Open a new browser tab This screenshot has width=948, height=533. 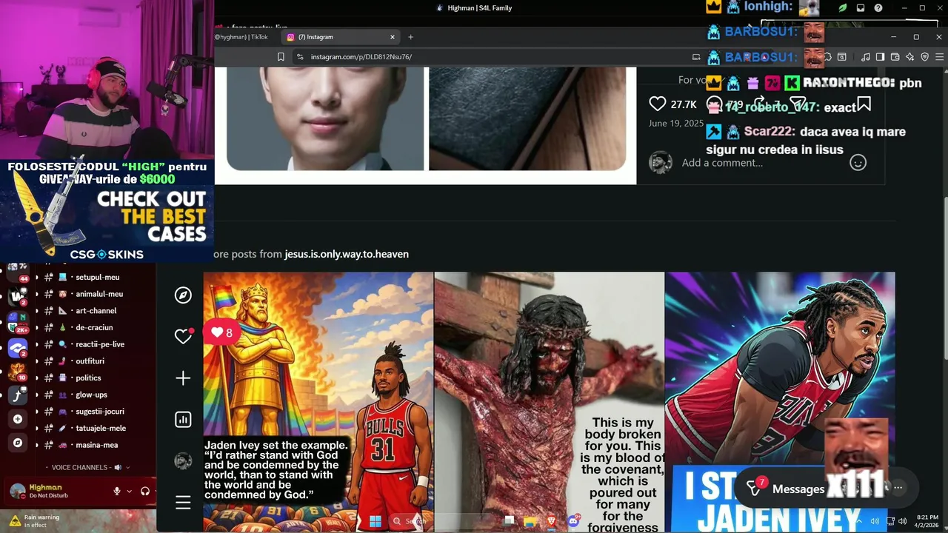pyautogui.click(x=410, y=37)
